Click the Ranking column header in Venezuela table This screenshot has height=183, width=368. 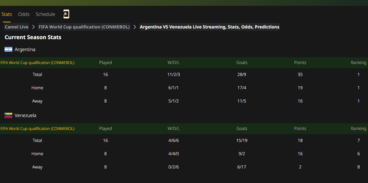(358, 129)
